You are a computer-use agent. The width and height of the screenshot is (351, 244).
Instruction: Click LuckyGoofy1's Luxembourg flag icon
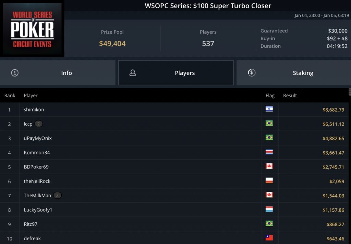269,209
